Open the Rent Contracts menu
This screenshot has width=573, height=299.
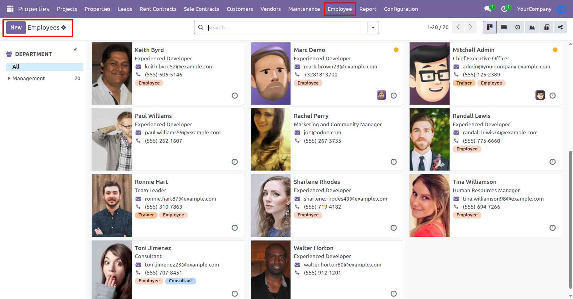click(158, 9)
